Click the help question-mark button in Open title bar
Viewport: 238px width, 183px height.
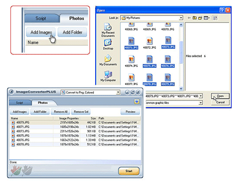click(222, 10)
